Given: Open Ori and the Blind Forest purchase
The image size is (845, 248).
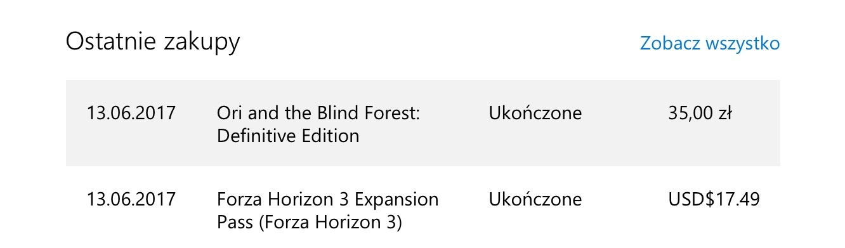Looking at the screenshot, I should pos(319,124).
